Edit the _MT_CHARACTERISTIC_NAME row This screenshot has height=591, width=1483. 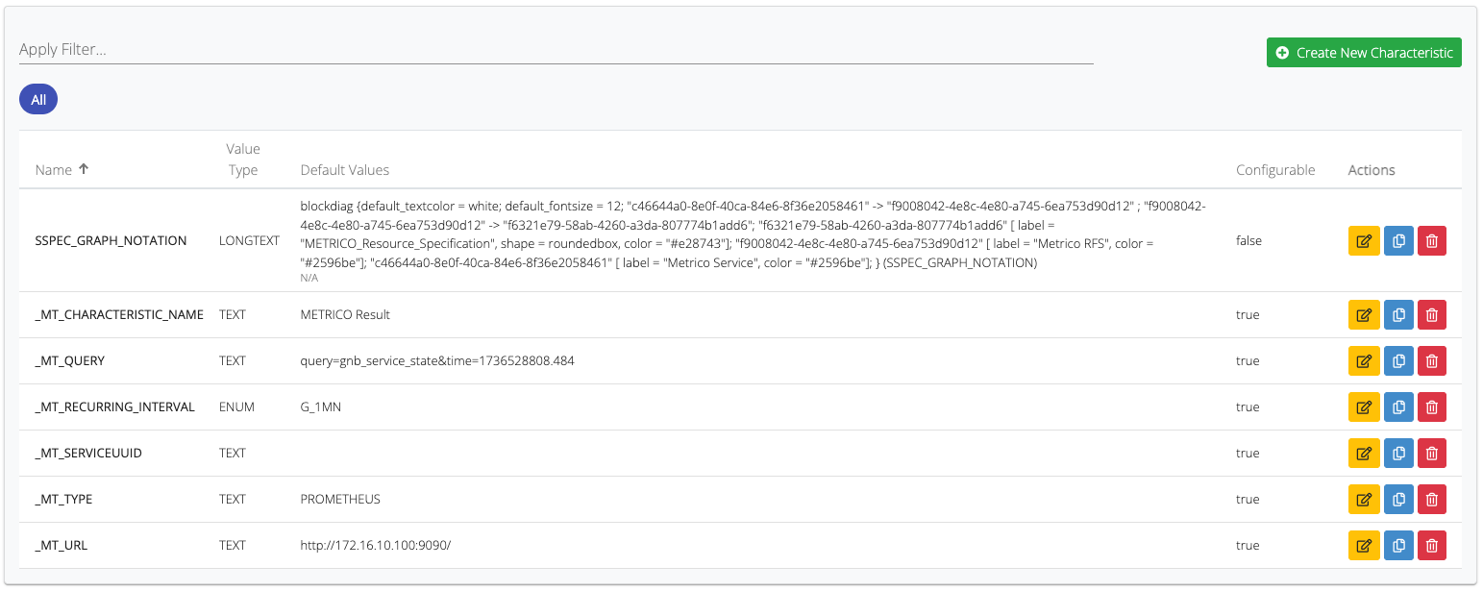pyautogui.click(x=1363, y=315)
